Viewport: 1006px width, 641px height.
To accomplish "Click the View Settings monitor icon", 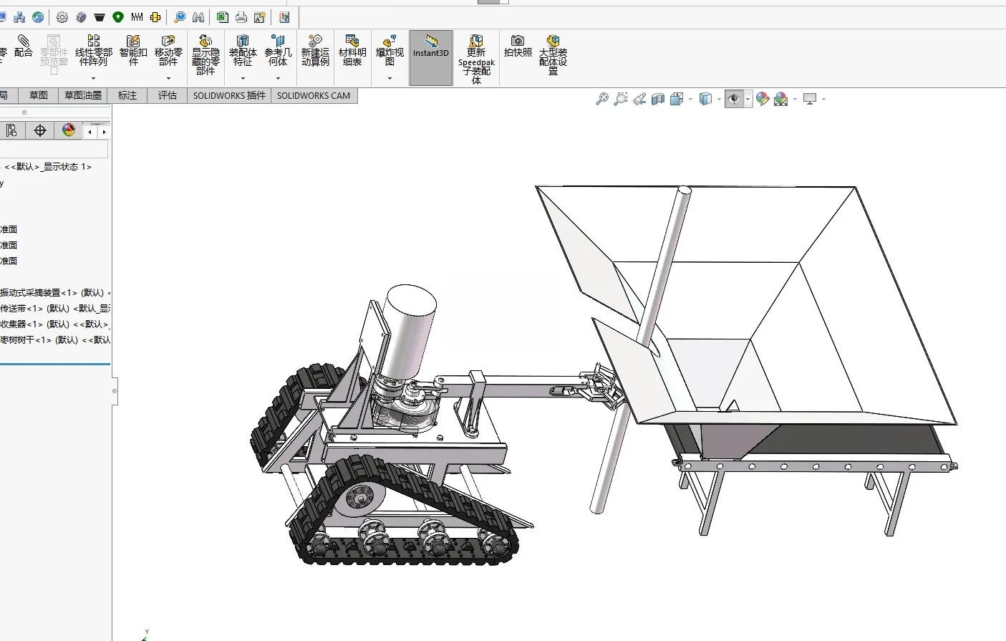I will click(x=810, y=99).
